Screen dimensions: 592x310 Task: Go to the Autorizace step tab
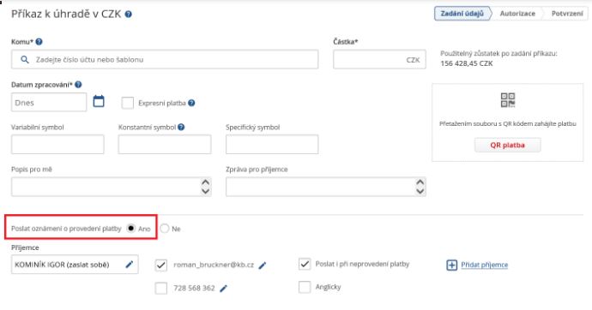[517, 14]
